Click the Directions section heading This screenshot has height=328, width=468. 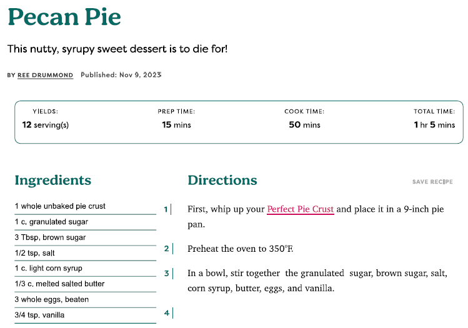(222, 181)
